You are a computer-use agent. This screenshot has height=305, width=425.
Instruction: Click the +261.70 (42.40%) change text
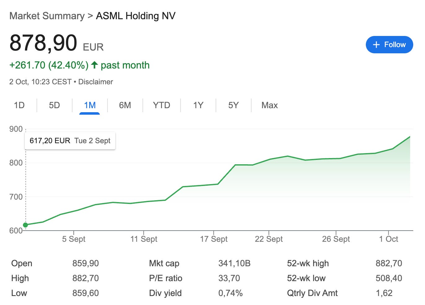tap(49, 65)
